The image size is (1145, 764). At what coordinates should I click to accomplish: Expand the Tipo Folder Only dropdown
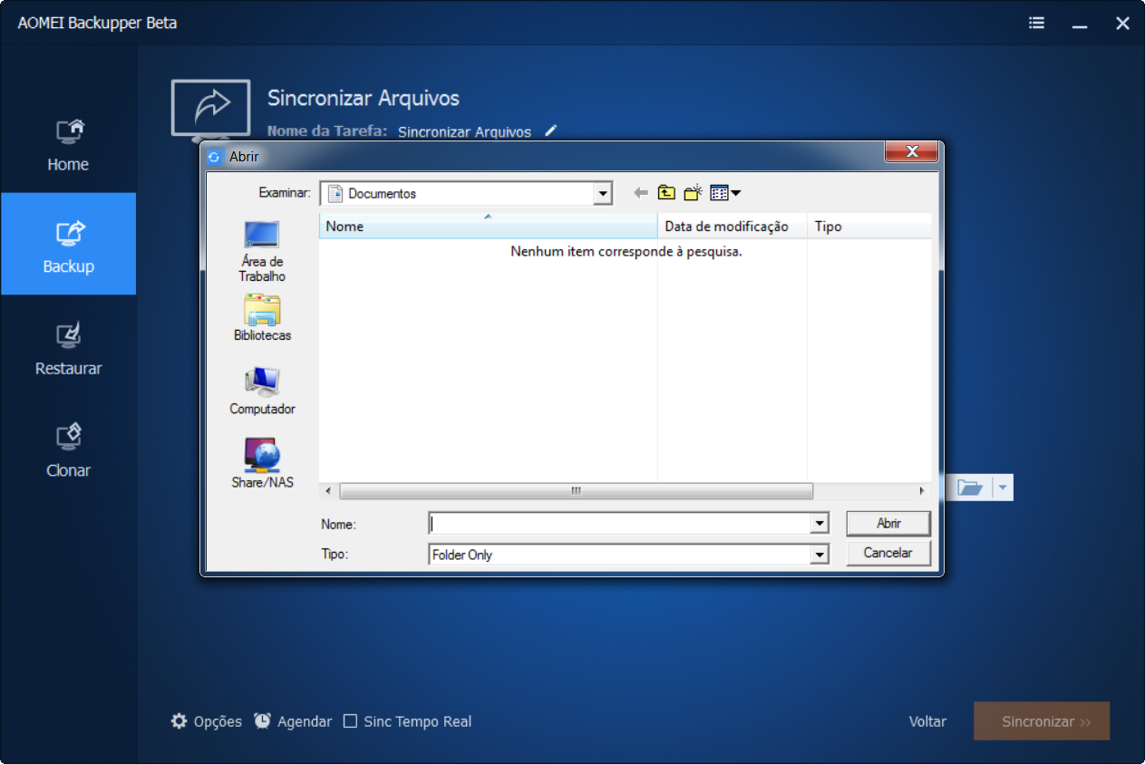[820, 555]
